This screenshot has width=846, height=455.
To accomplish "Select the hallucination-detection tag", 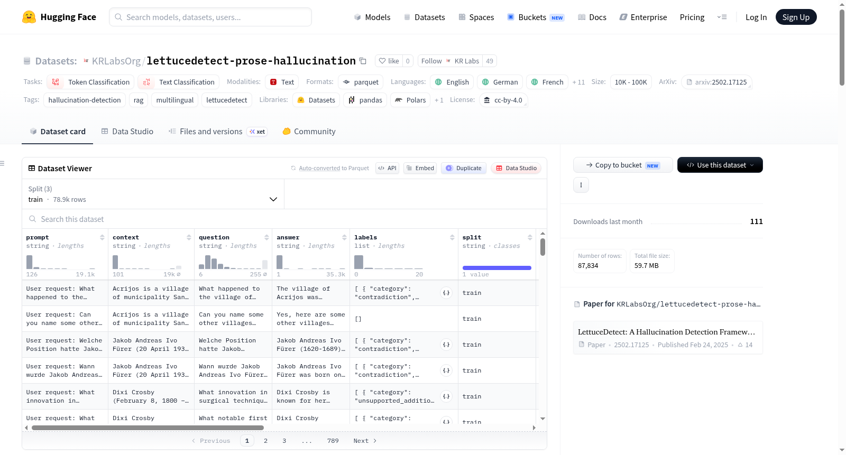I will click(x=85, y=100).
